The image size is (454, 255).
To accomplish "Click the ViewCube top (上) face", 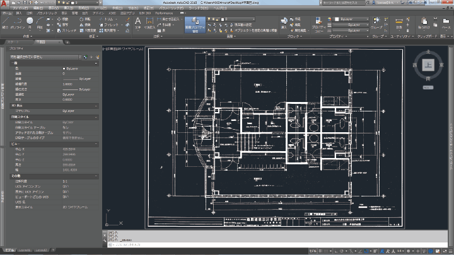I will [x=429, y=64].
